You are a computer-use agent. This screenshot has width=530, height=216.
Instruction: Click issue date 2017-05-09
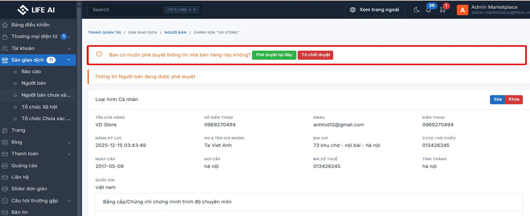109,166
